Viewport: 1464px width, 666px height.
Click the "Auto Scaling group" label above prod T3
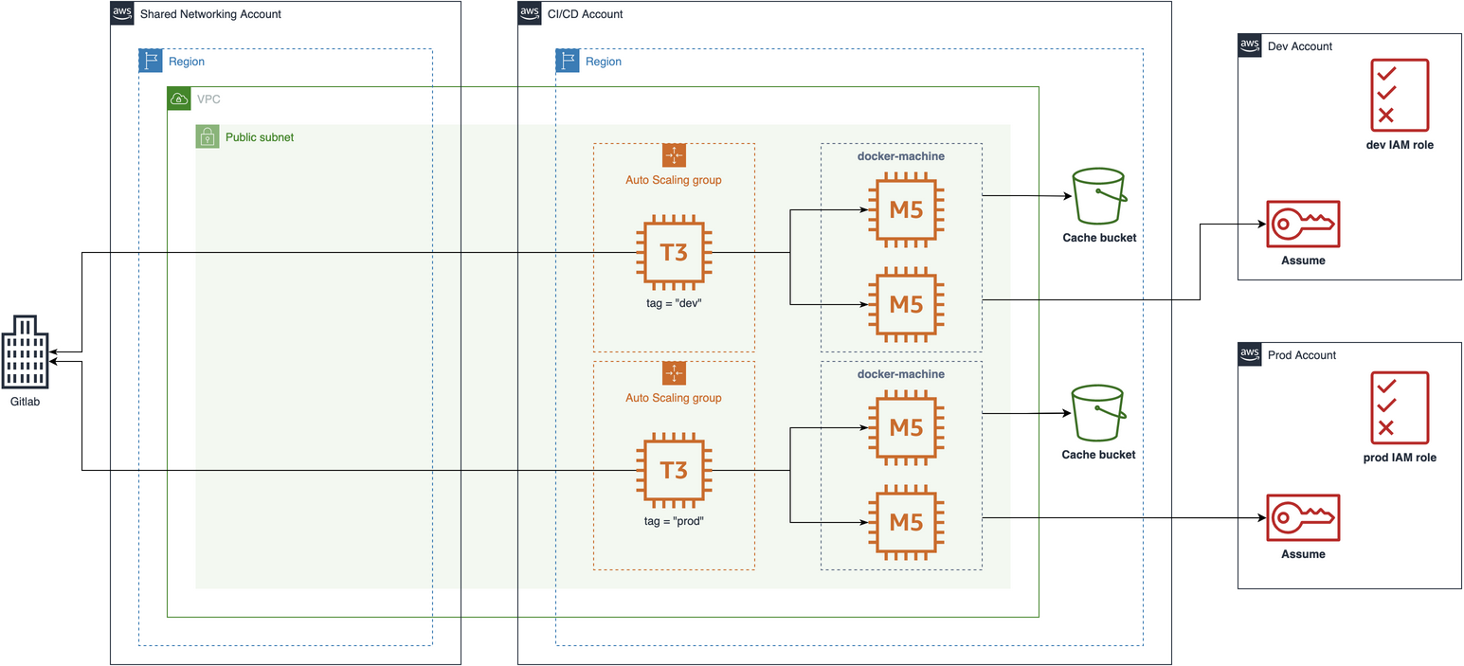[674, 398]
